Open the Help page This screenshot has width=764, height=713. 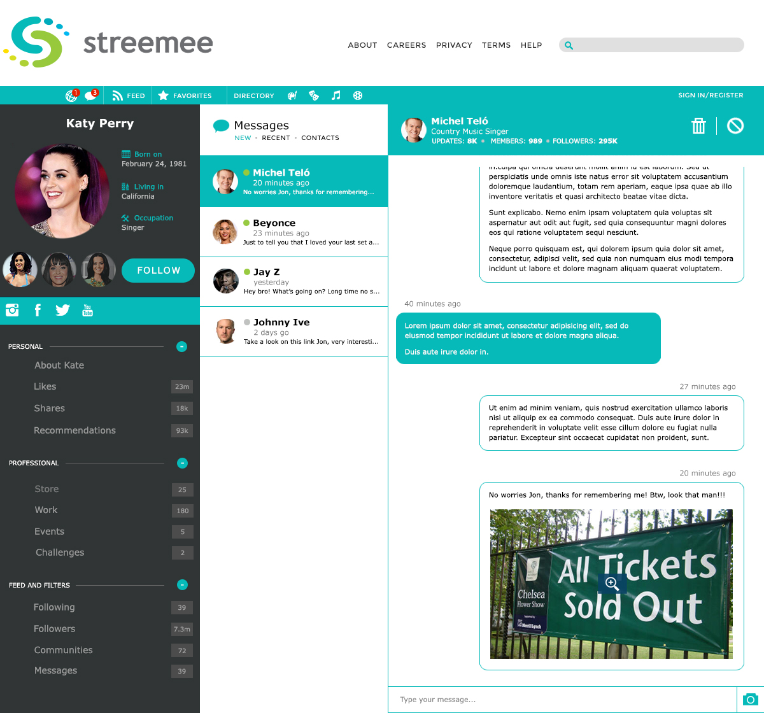pos(531,45)
